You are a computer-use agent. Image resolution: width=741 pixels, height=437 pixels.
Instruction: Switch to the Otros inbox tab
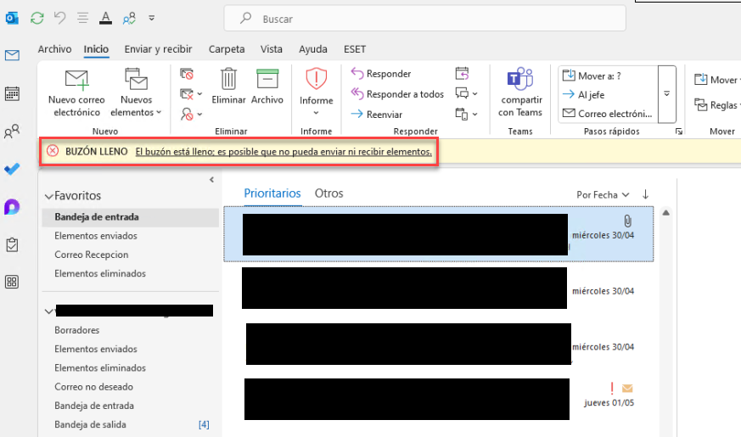(328, 193)
